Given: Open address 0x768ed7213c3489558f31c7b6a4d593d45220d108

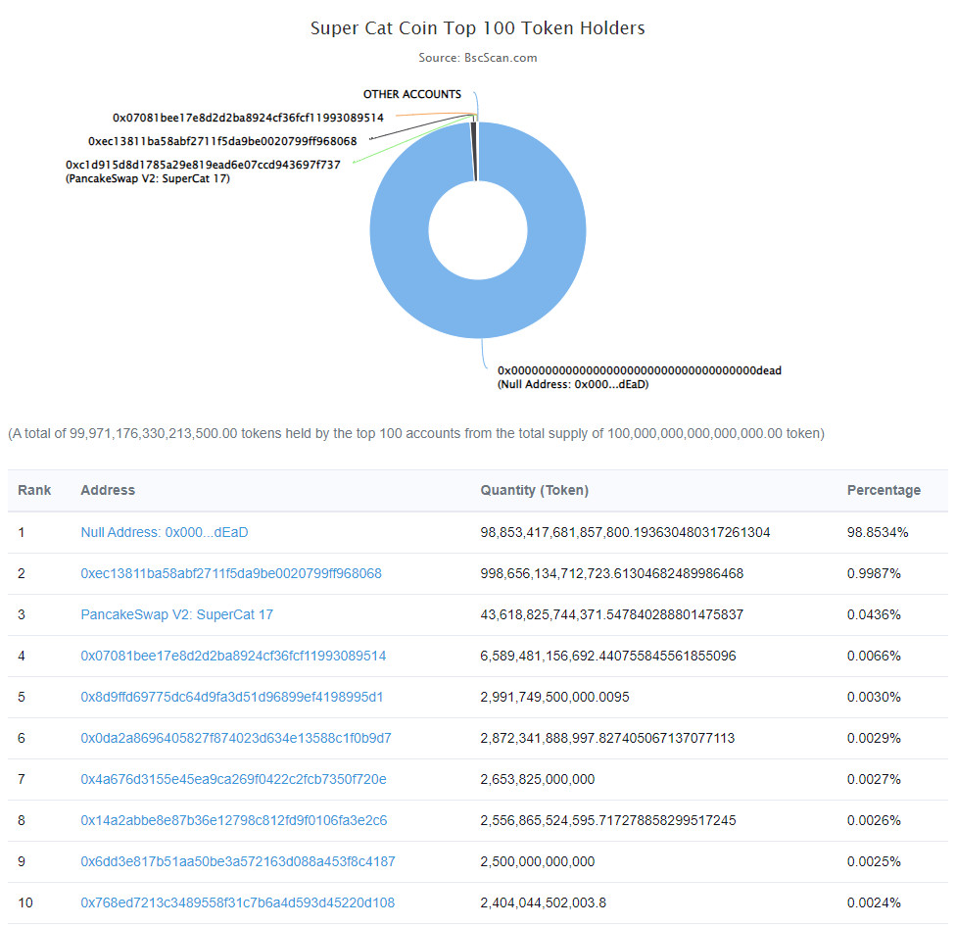Looking at the screenshot, I should coord(238,902).
